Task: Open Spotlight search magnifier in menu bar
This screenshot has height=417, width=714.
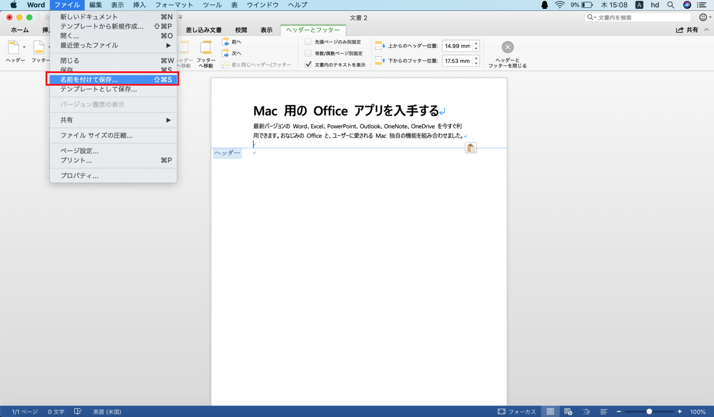Action: (x=671, y=5)
